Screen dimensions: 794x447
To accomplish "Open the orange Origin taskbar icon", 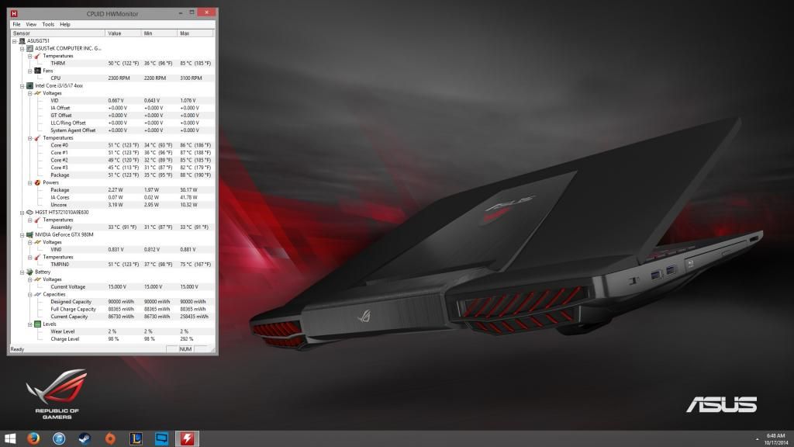I will [x=110, y=438].
